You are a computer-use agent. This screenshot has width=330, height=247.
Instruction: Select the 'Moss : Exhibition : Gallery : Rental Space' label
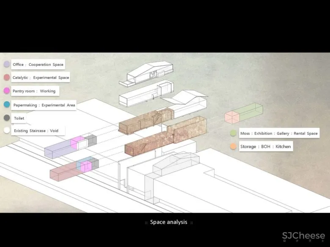[x=278, y=133]
